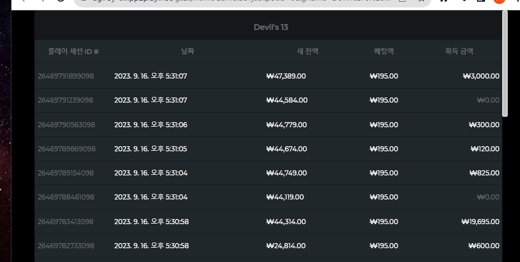Screen dimensions: 520x262
Task: Click the 베팅액 column header
Action: 384,52
